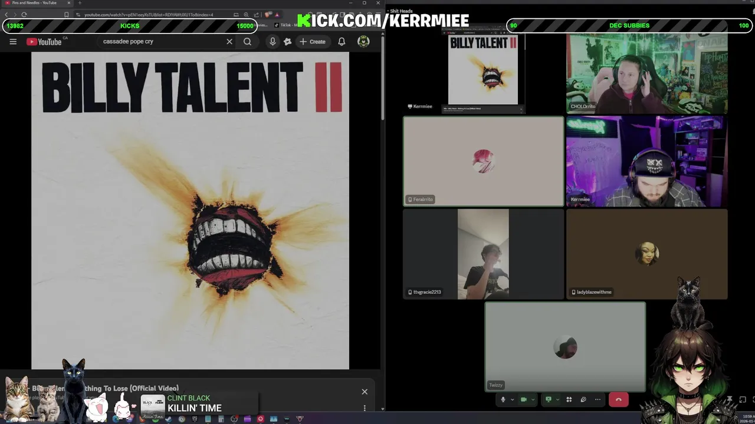
Task: Open more call options menu
Action: pyautogui.click(x=598, y=399)
